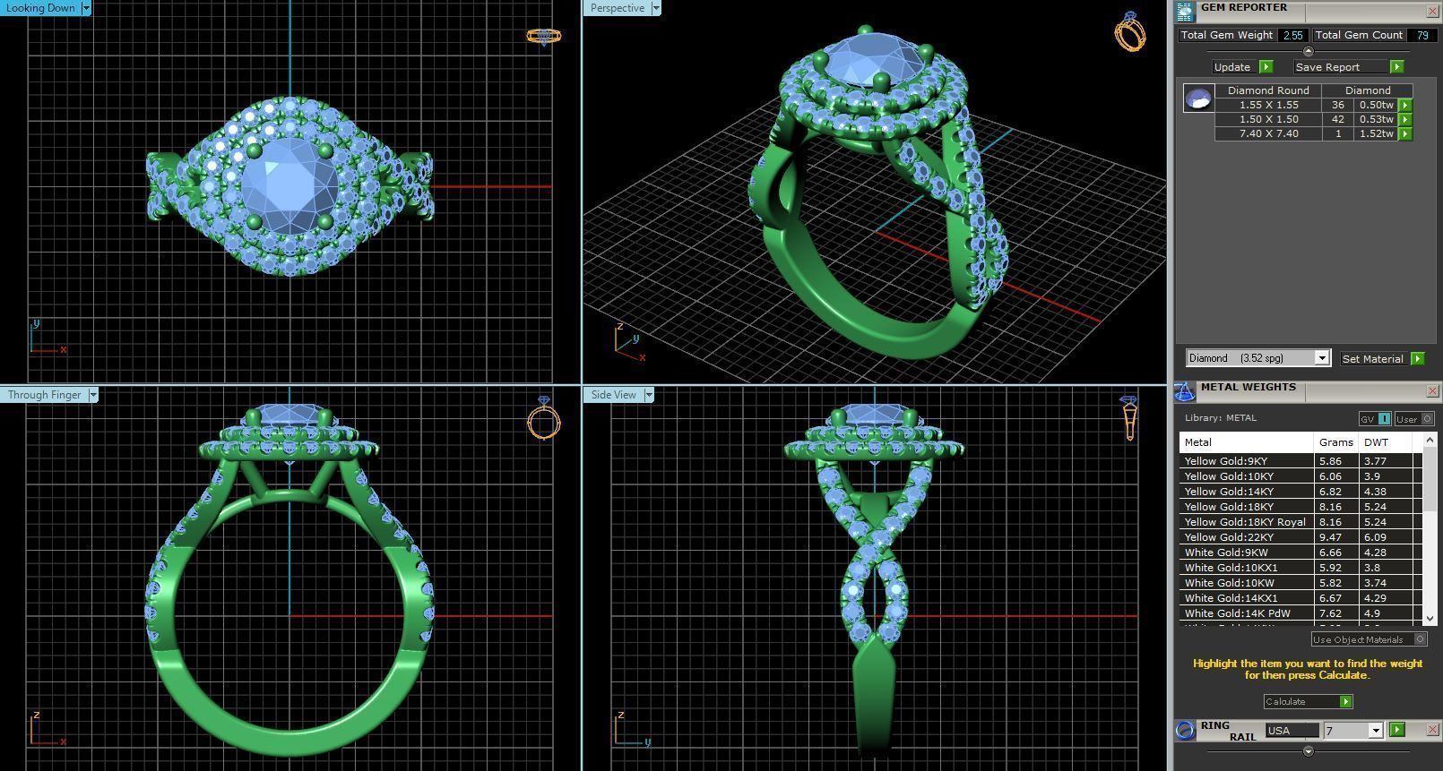Click the Ring Rail panel icon
This screenshot has height=771, width=1443.
[x=1185, y=730]
